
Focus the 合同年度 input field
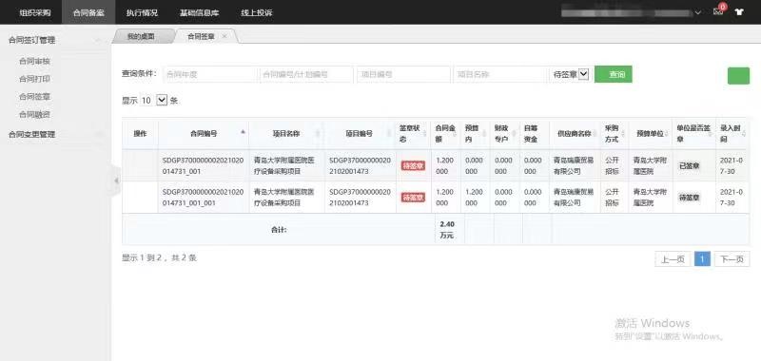point(209,74)
